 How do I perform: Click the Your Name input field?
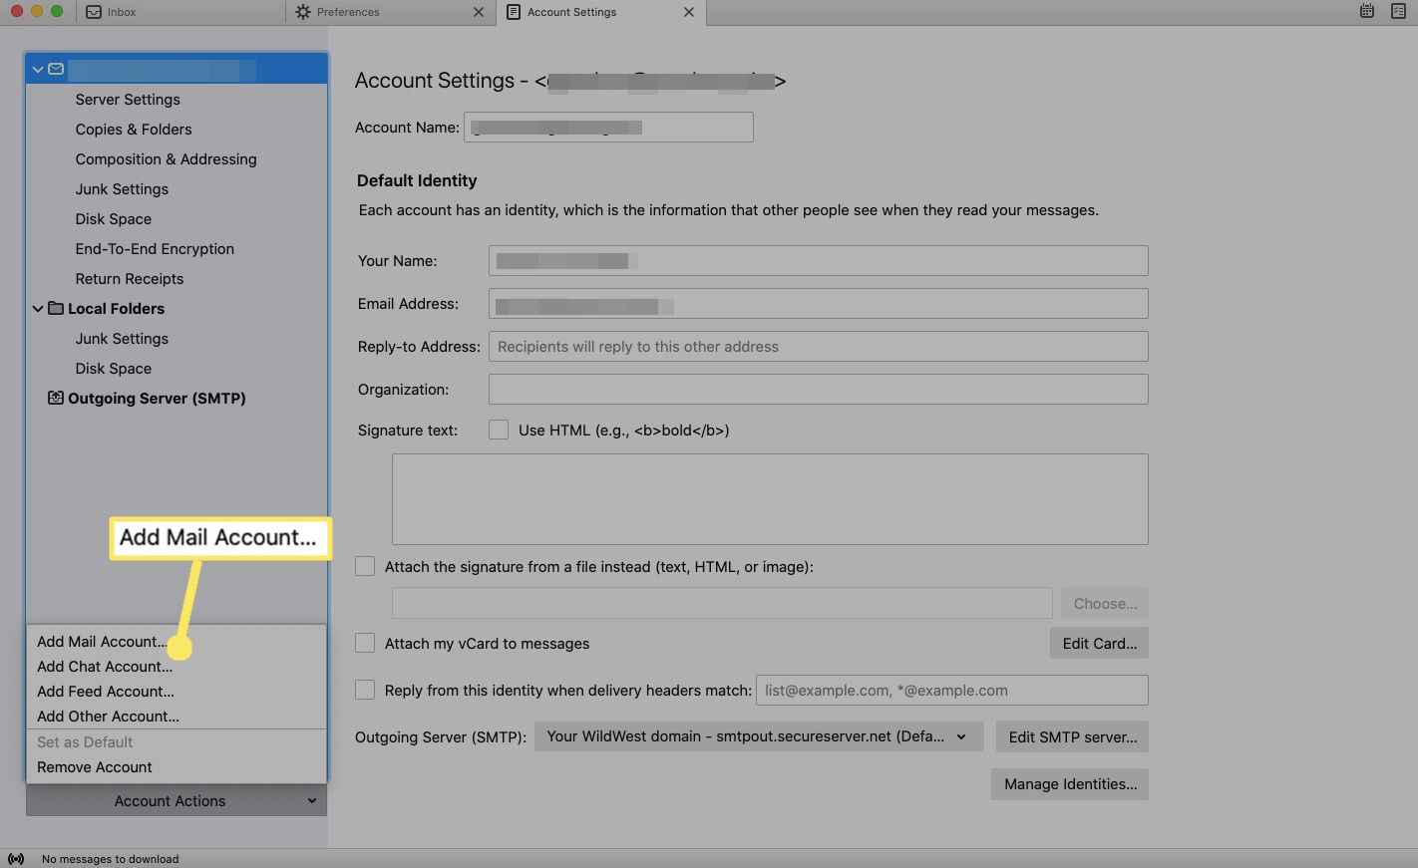tap(818, 260)
